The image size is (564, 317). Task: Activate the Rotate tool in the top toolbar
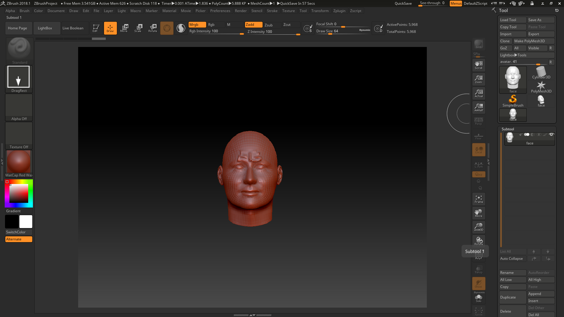coord(152,28)
